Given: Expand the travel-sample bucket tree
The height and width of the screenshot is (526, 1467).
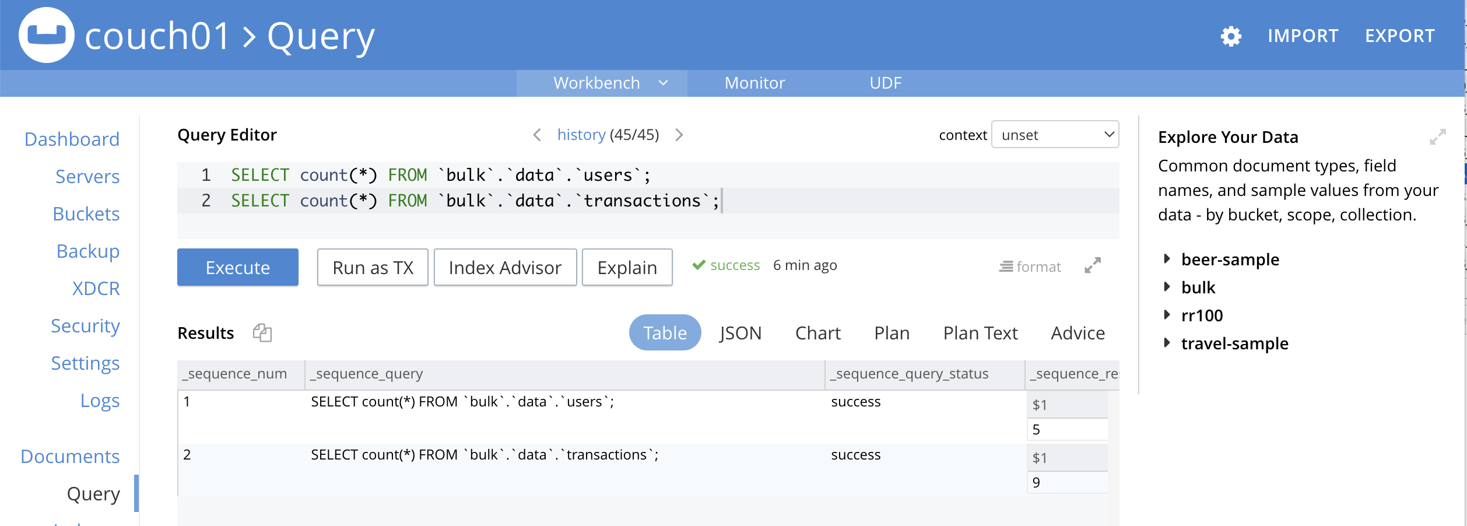Looking at the screenshot, I should tap(1167, 343).
